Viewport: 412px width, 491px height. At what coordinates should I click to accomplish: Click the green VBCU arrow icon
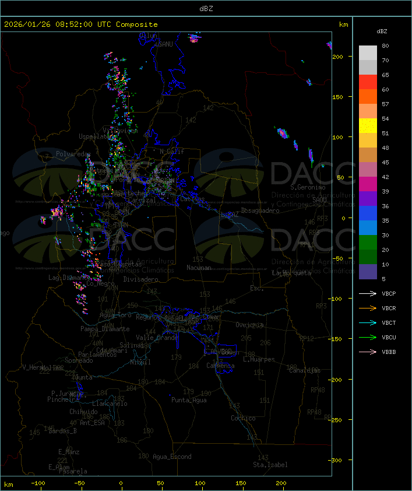click(x=368, y=338)
